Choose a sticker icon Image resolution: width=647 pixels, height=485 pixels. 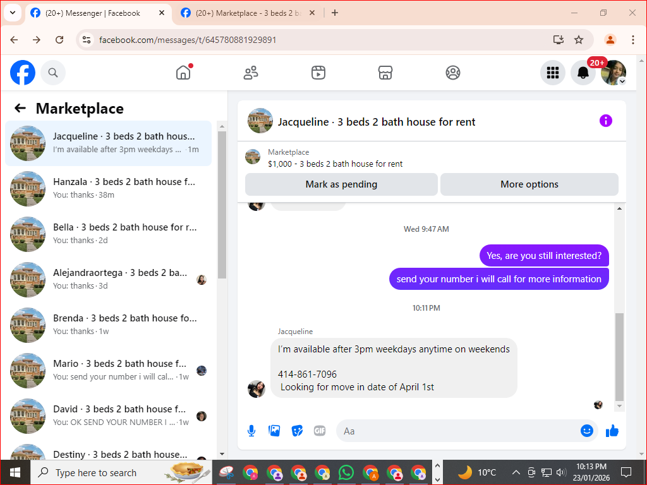click(x=297, y=431)
